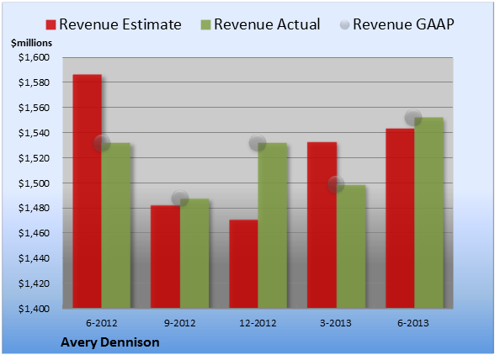
Task: Click the GAAP marker for 6-2012
Action: pos(102,143)
